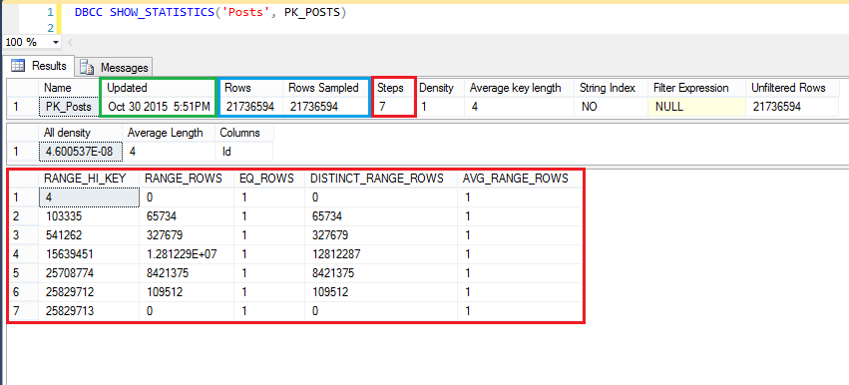Select the Density column header

(440, 88)
